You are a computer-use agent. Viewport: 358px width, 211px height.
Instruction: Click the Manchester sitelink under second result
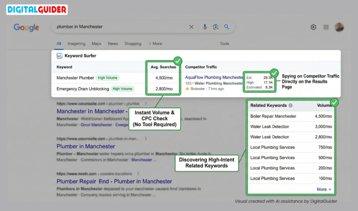point(141,160)
